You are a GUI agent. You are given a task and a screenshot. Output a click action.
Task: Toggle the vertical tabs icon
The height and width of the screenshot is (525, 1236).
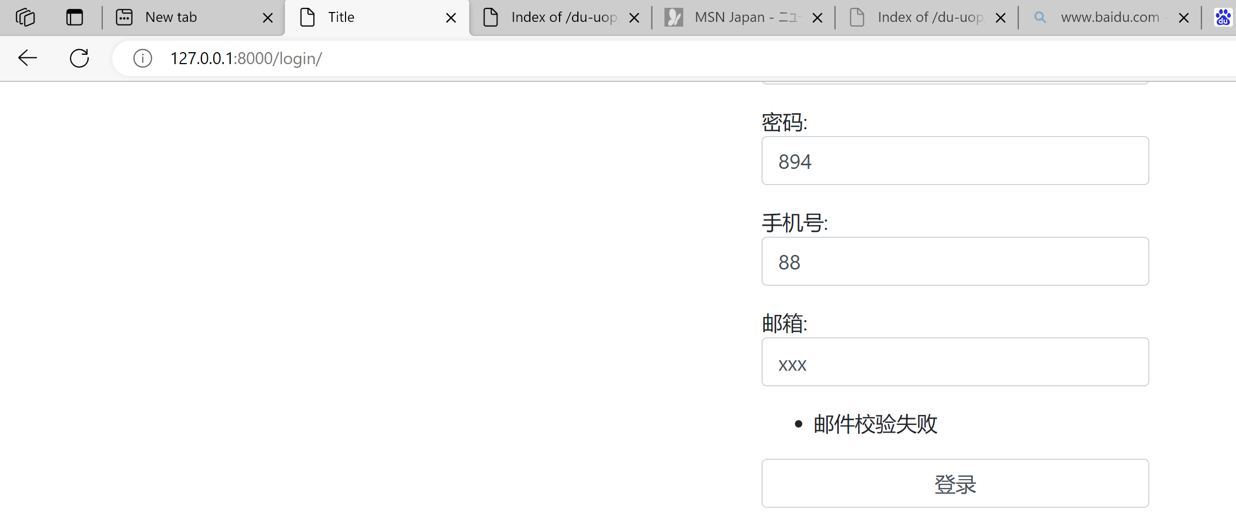click(75, 17)
